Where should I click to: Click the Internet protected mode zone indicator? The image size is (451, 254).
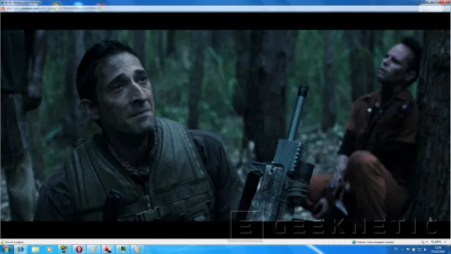[373, 242]
